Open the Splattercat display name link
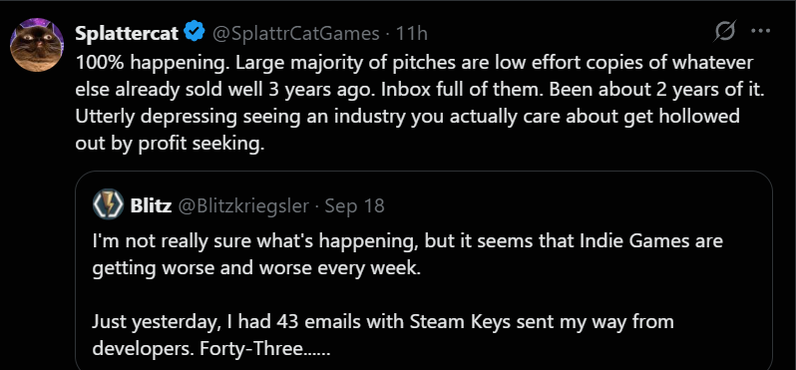This screenshot has width=796, height=370. pos(127,33)
